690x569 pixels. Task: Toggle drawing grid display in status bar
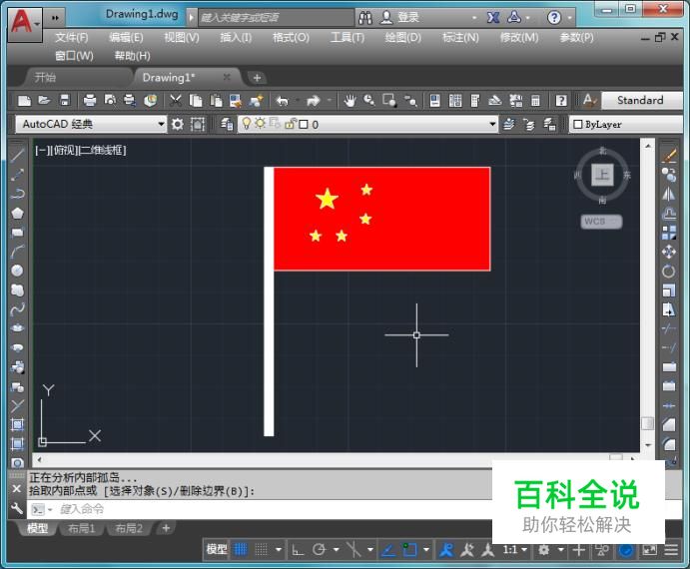[x=241, y=549]
